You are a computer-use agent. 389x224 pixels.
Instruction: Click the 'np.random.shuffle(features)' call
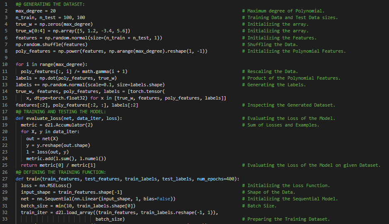(51, 44)
